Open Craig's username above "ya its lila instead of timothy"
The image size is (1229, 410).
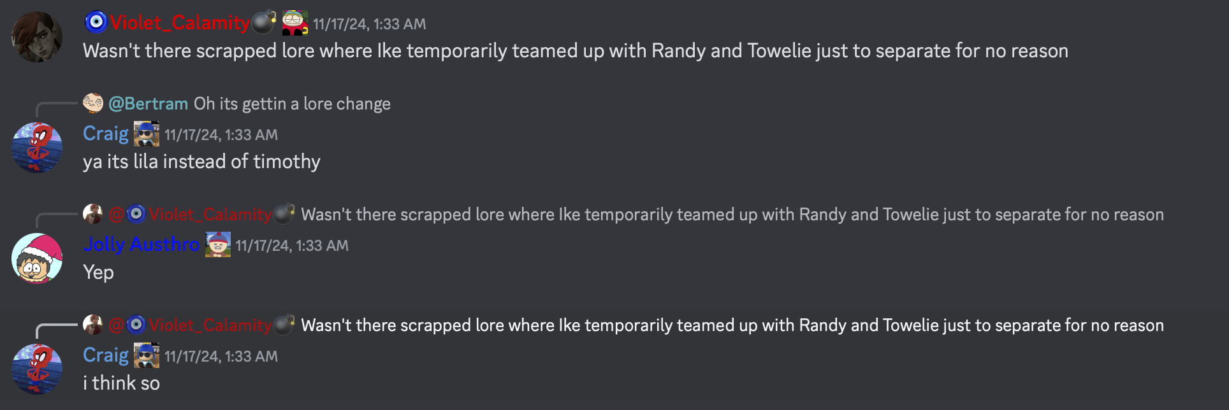tap(106, 134)
